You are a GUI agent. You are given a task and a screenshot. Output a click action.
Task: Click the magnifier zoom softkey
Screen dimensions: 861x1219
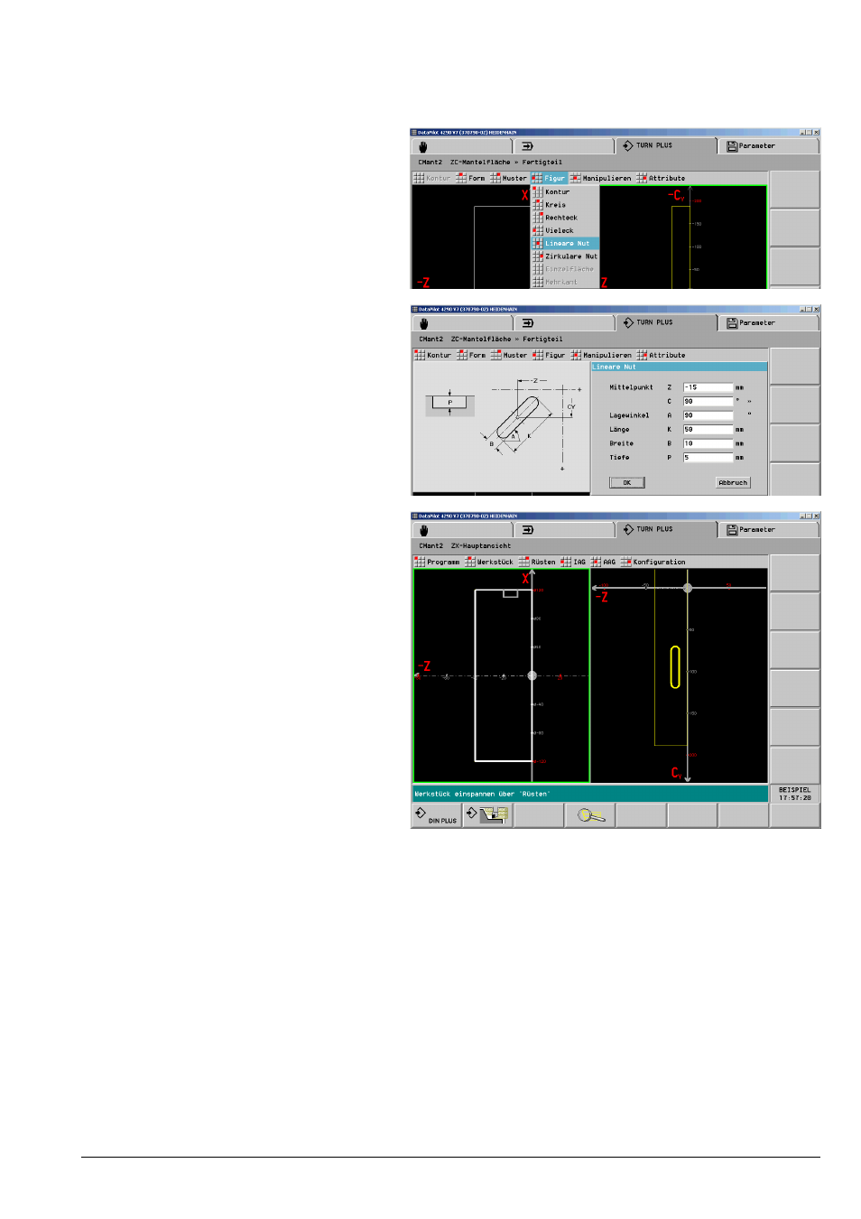[590, 815]
